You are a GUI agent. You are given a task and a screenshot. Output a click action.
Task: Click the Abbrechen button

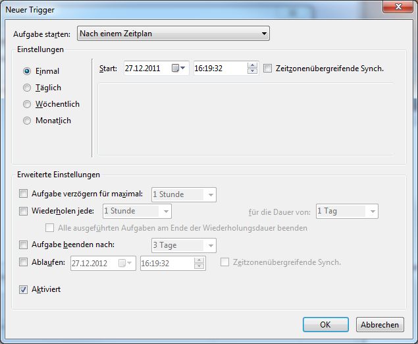tap(380, 324)
